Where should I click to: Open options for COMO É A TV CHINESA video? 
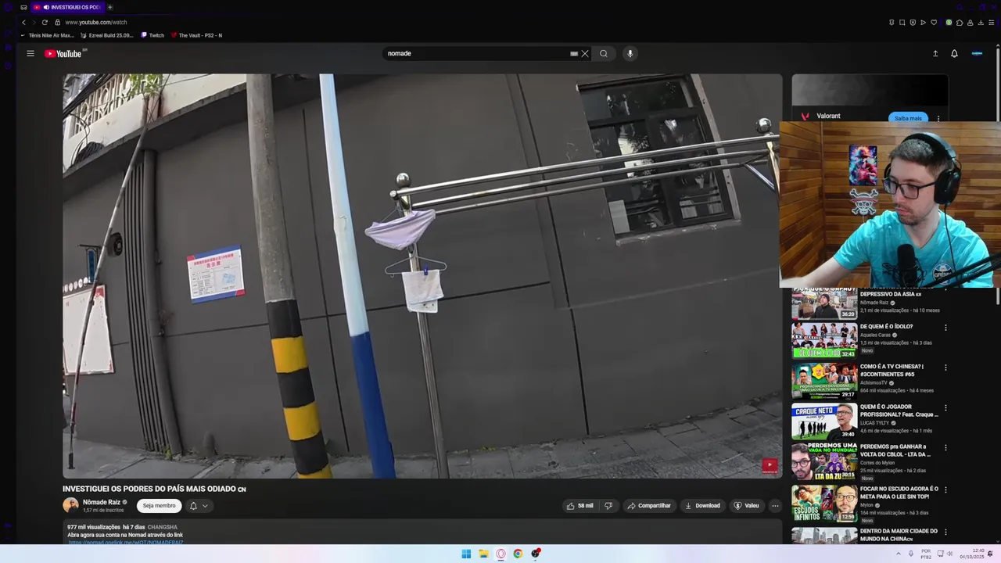[945, 368]
